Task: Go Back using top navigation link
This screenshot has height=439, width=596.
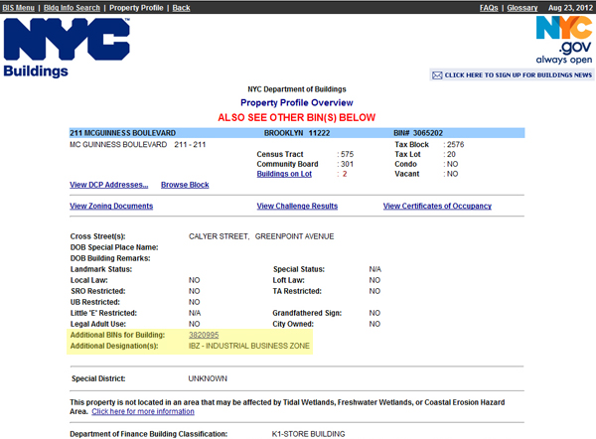Action: [181, 7]
